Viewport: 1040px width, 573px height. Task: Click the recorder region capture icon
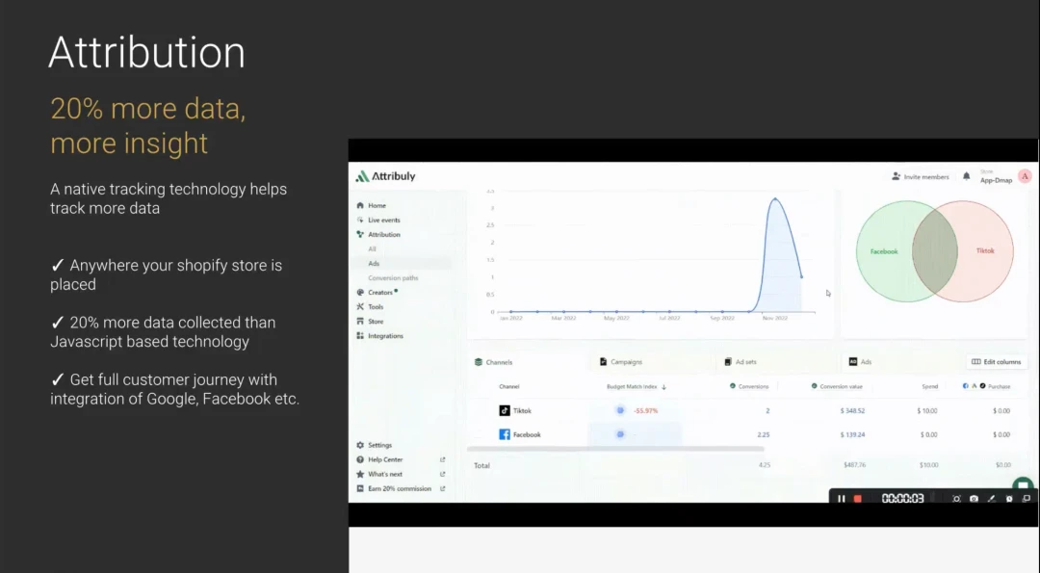click(x=956, y=499)
